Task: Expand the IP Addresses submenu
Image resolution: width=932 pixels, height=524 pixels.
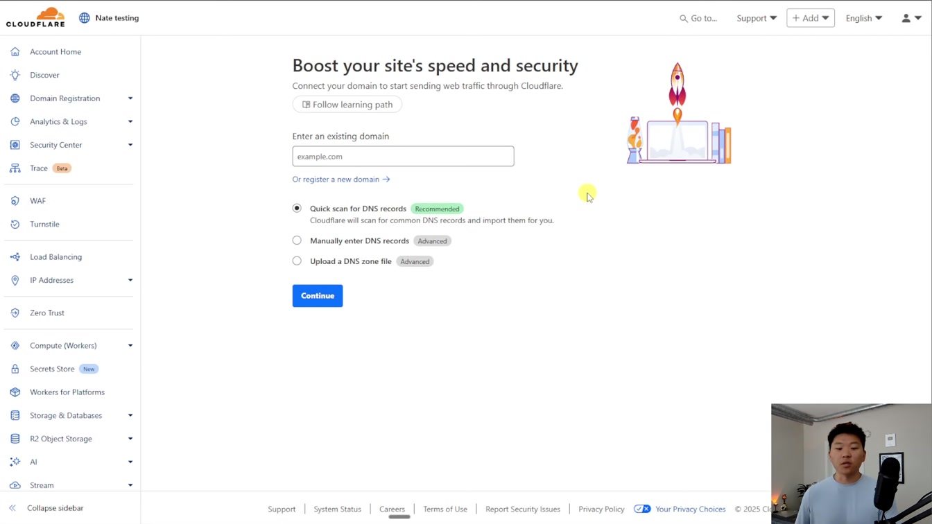Action: click(x=130, y=280)
